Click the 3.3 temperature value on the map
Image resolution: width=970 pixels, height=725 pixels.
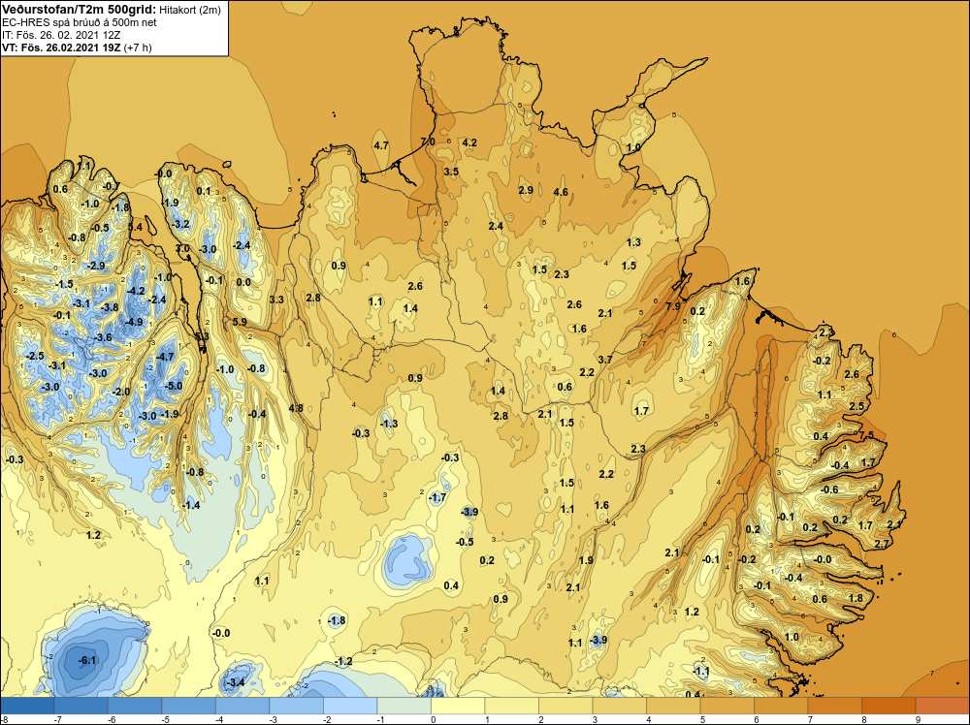(x=276, y=299)
